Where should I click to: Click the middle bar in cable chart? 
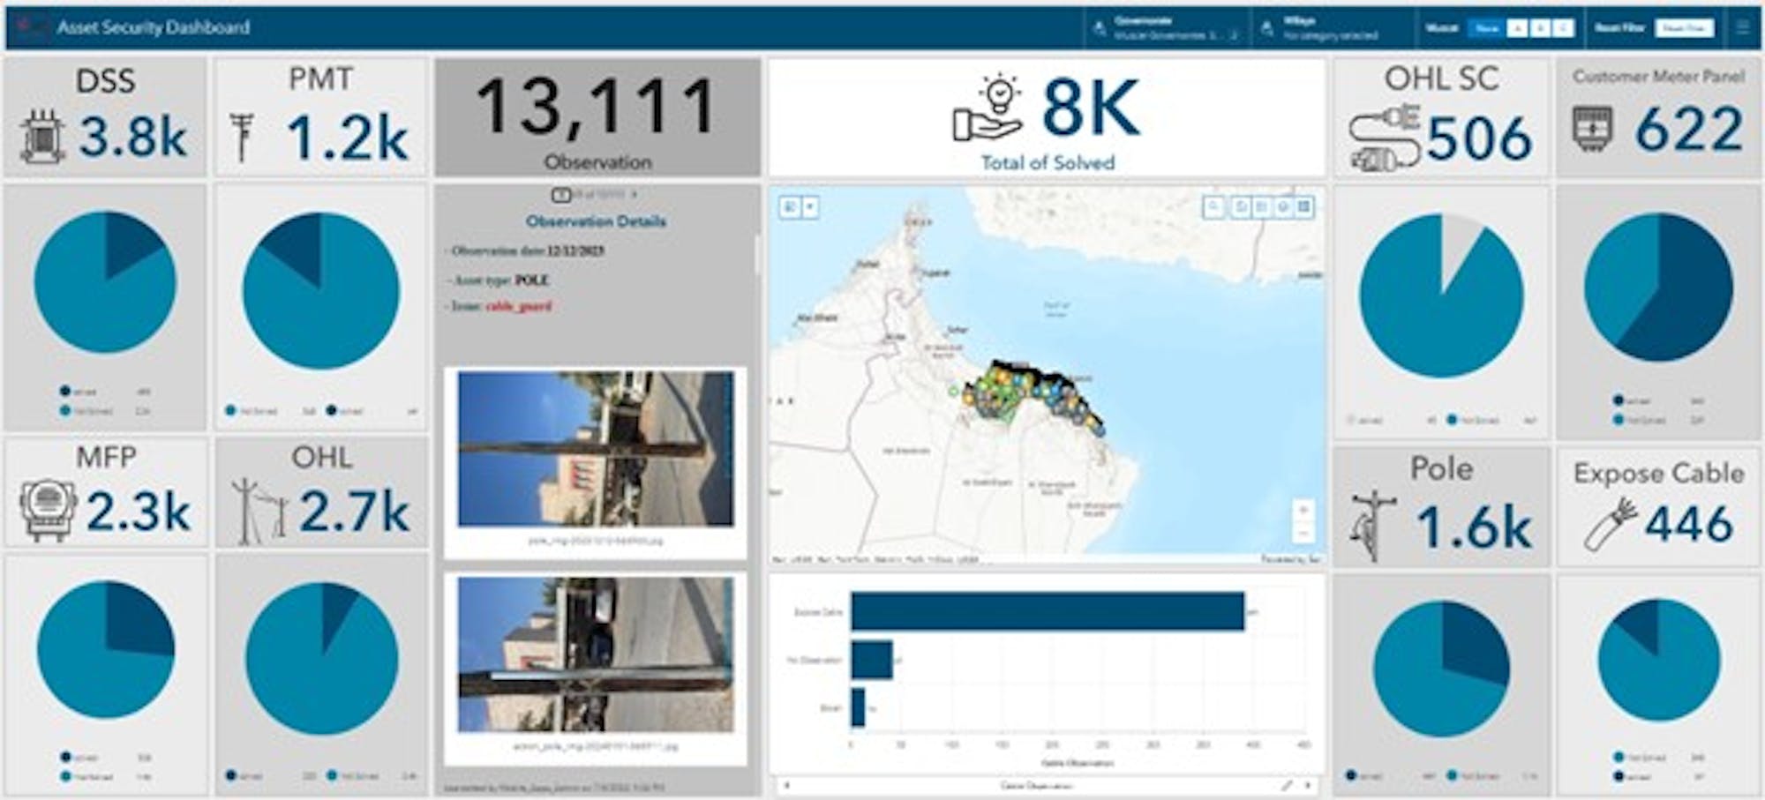pyautogui.click(x=872, y=660)
